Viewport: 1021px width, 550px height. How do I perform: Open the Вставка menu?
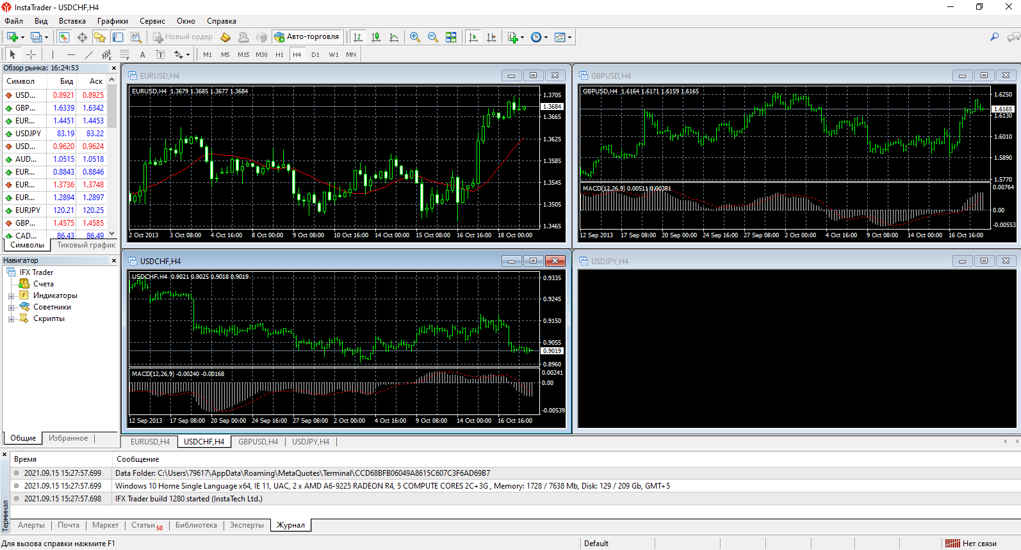tap(72, 21)
